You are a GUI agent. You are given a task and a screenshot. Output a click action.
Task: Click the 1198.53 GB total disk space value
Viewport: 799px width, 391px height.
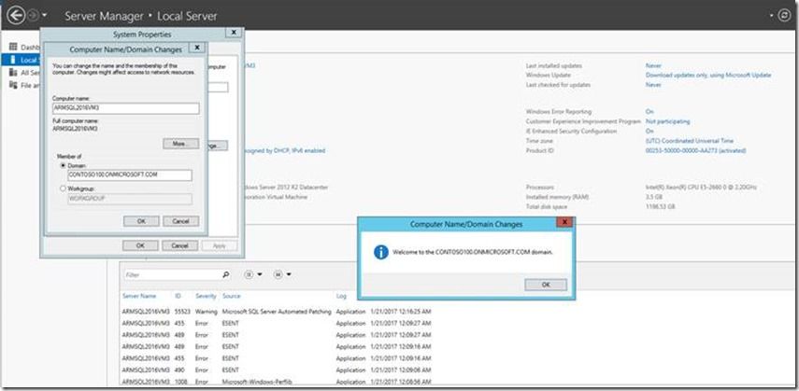click(660, 207)
